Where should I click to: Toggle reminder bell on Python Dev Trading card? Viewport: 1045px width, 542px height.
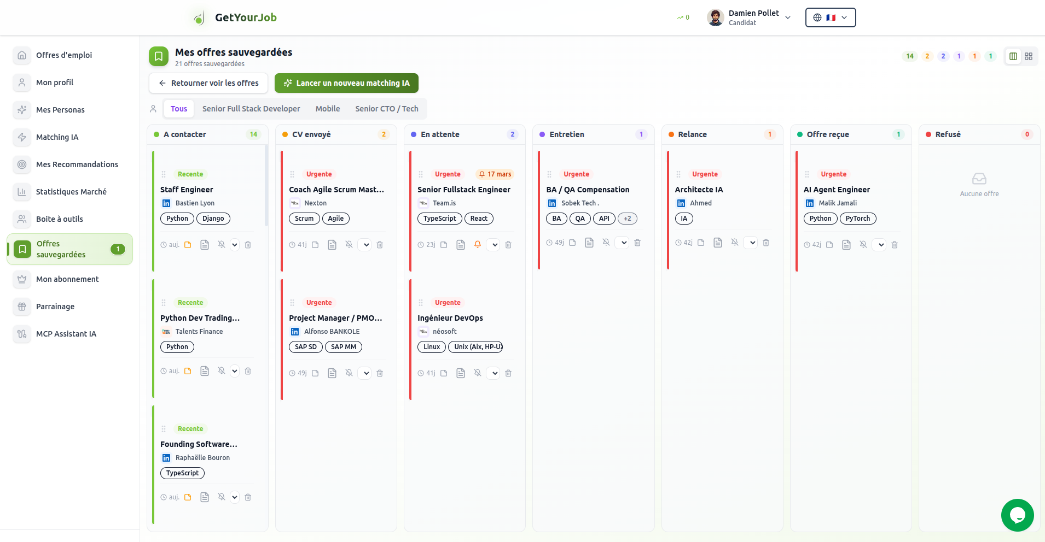pos(222,371)
